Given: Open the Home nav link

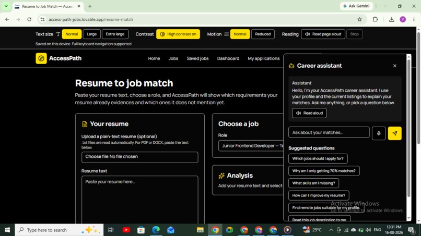Looking at the screenshot, I should [154, 58].
